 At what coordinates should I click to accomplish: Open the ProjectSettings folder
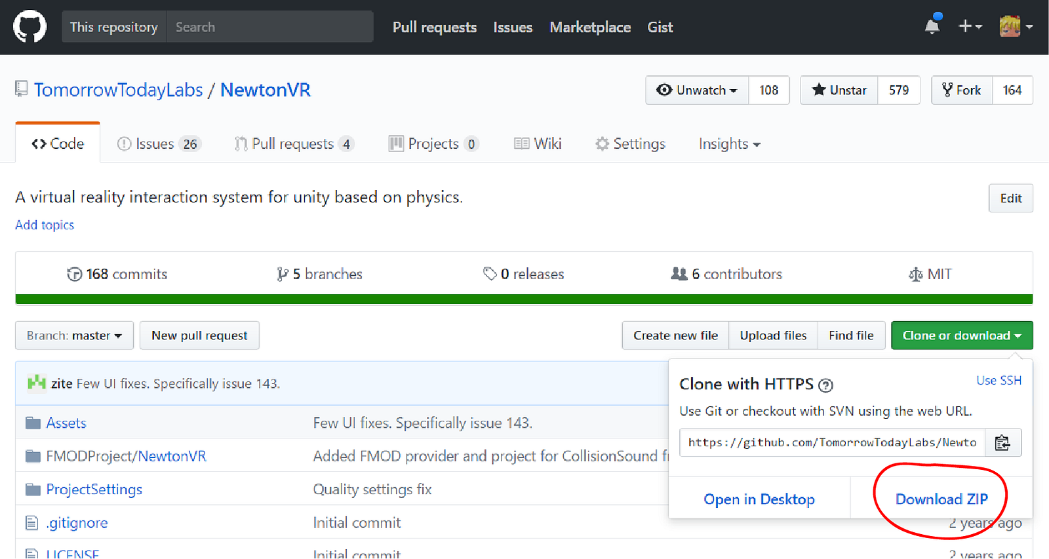point(94,490)
